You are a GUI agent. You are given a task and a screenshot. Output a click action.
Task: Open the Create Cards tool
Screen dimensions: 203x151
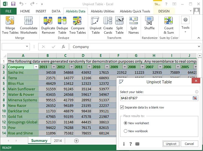click(x=108, y=25)
